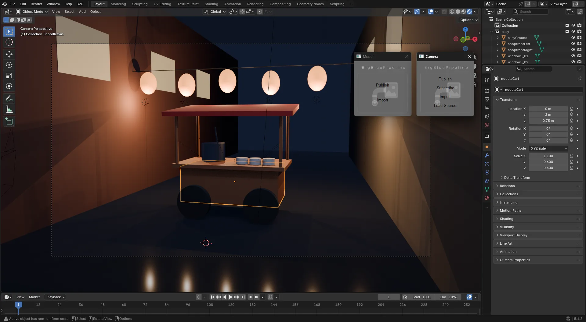This screenshot has width=586, height=322.
Task: Expand the Delta Transform section
Action: point(517,178)
